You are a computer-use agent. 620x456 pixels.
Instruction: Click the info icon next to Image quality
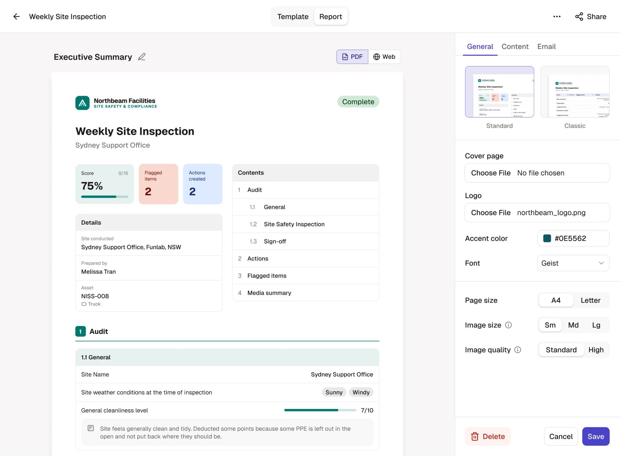click(x=518, y=350)
